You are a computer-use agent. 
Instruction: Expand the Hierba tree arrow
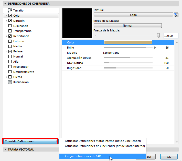click(x=6, y=77)
